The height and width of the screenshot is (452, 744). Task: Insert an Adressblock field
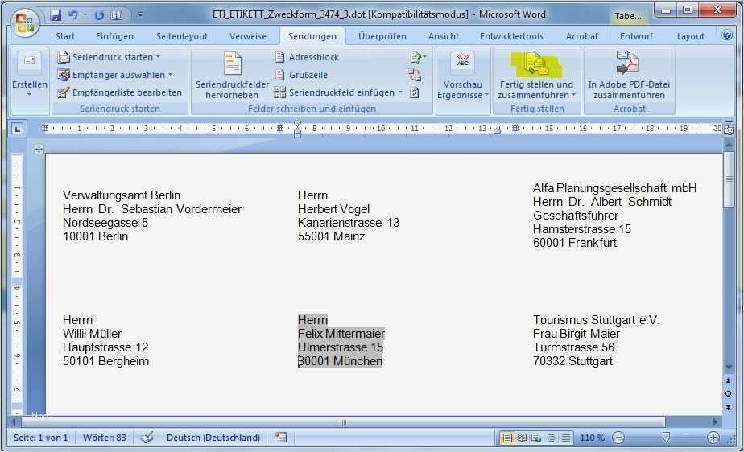click(x=307, y=57)
